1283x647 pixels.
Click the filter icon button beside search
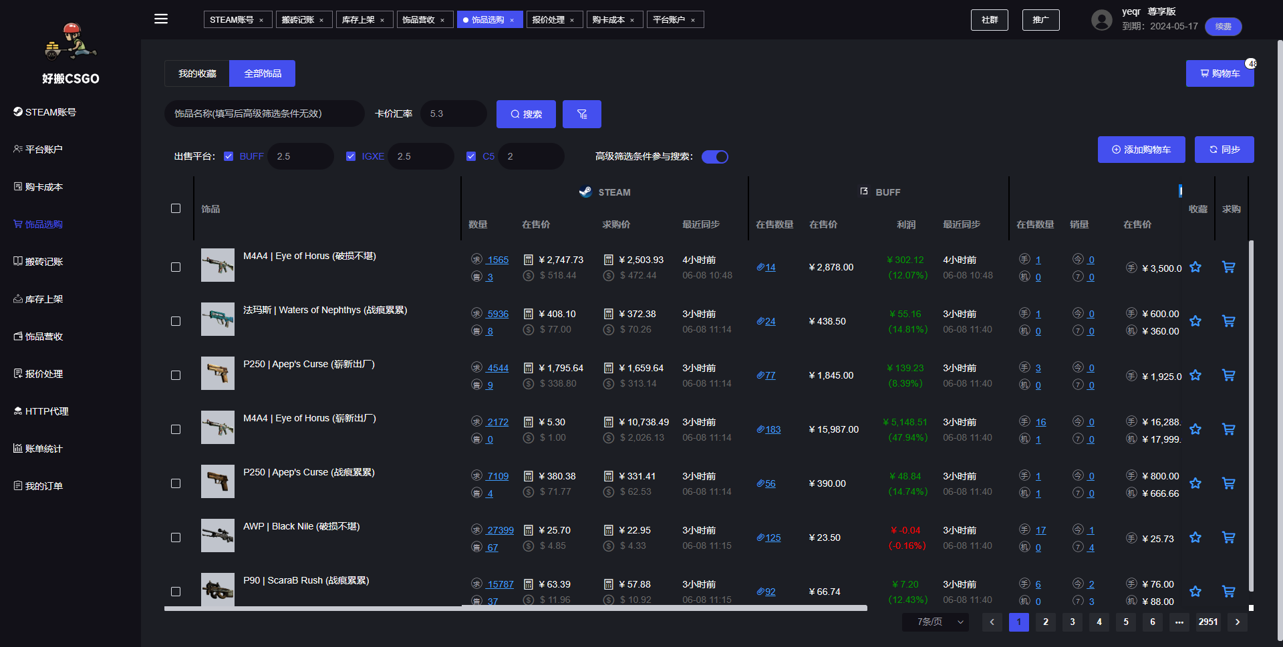(x=582, y=114)
